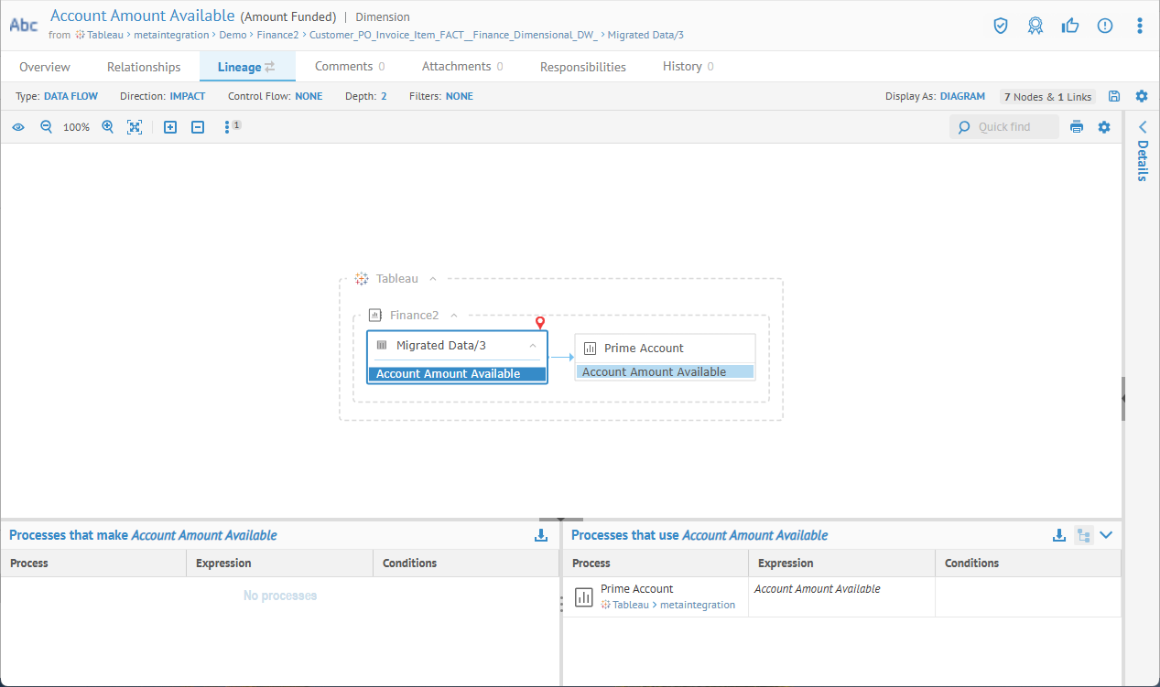Image resolution: width=1160 pixels, height=687 pixels.
Task: Open the Finance2 breadcrumb link
Action: click(277, 35)
